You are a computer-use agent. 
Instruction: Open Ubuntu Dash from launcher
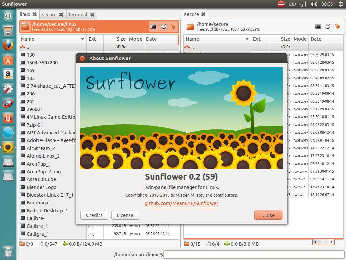tap(8, 16)
